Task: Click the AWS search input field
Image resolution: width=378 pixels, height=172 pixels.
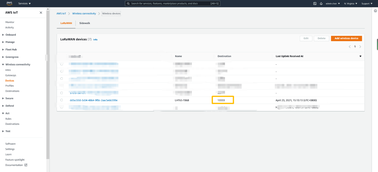Action: click(172, 4)
